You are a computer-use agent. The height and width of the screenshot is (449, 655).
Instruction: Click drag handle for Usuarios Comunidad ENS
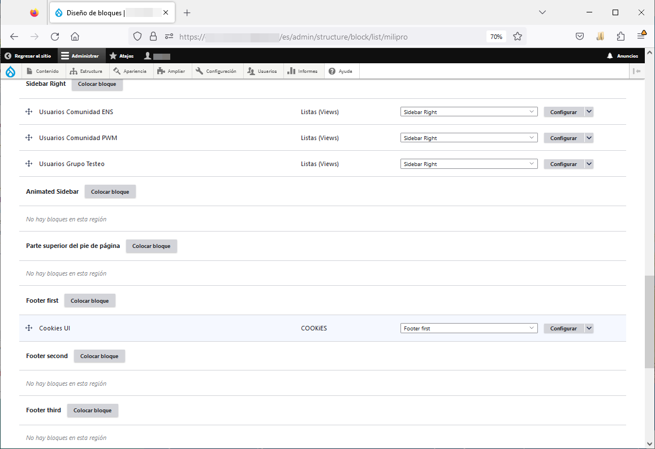[29, 112]
